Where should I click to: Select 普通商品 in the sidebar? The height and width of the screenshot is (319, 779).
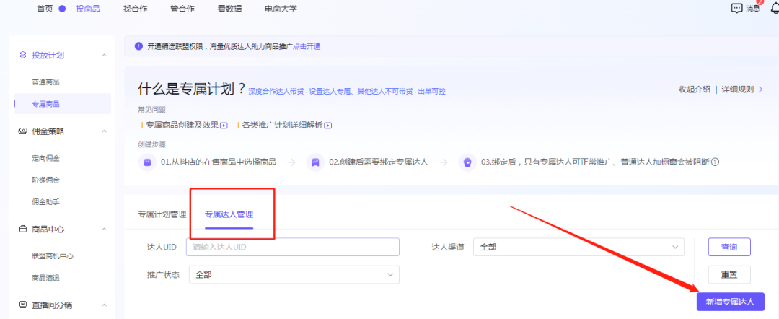45,82
